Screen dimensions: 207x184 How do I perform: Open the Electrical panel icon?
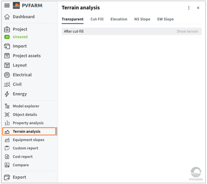click(x=7, y=75)
